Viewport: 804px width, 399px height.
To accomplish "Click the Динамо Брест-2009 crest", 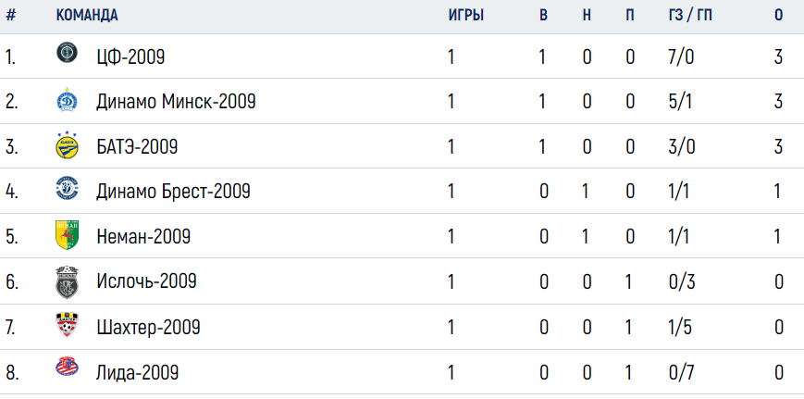I will coord(67,189).
